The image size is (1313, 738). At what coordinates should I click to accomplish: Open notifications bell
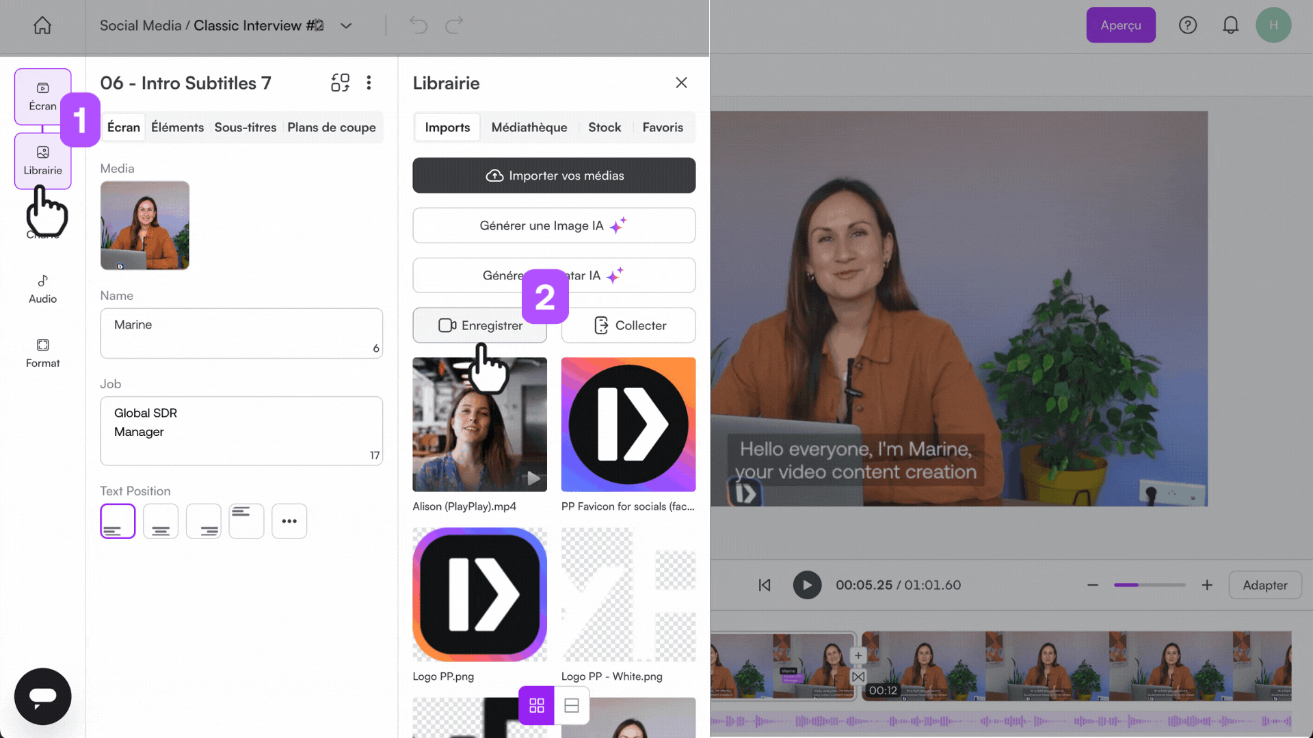[1230, 25]
